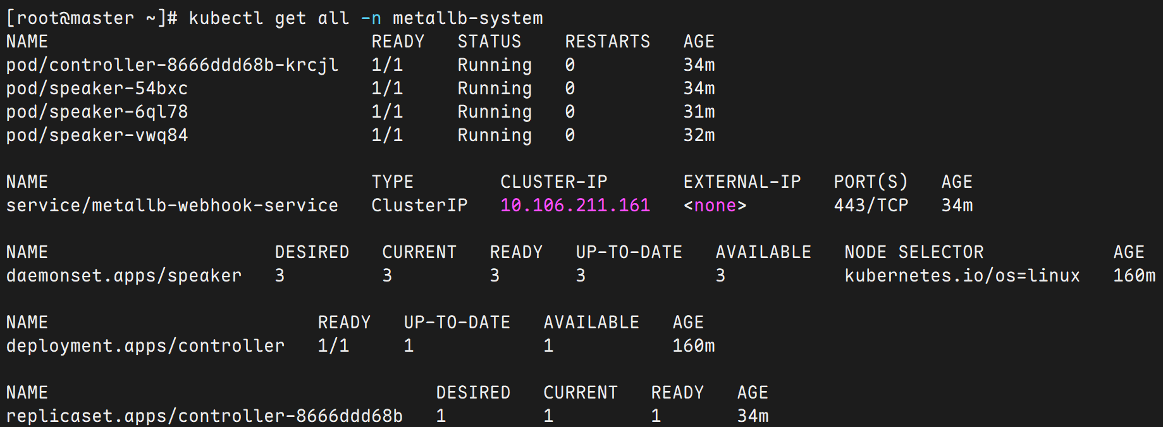Click the replicaset 34m age value
Viewport: 1163px width, 427px height.
pyautogui.click(x=753, y=416)
